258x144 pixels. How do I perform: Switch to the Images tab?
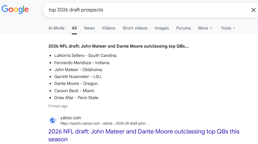tap(162, 28)
